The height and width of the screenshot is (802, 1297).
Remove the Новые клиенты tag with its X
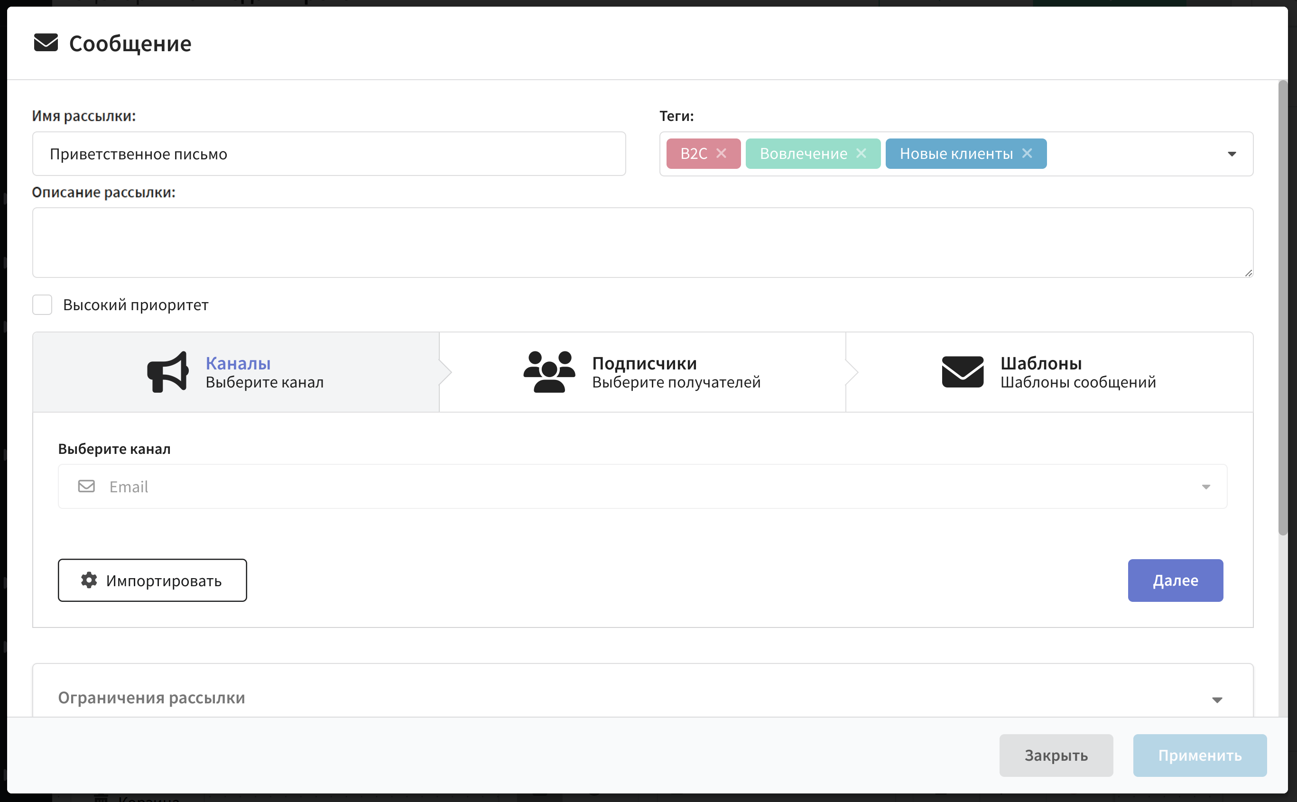point(1027,153)
